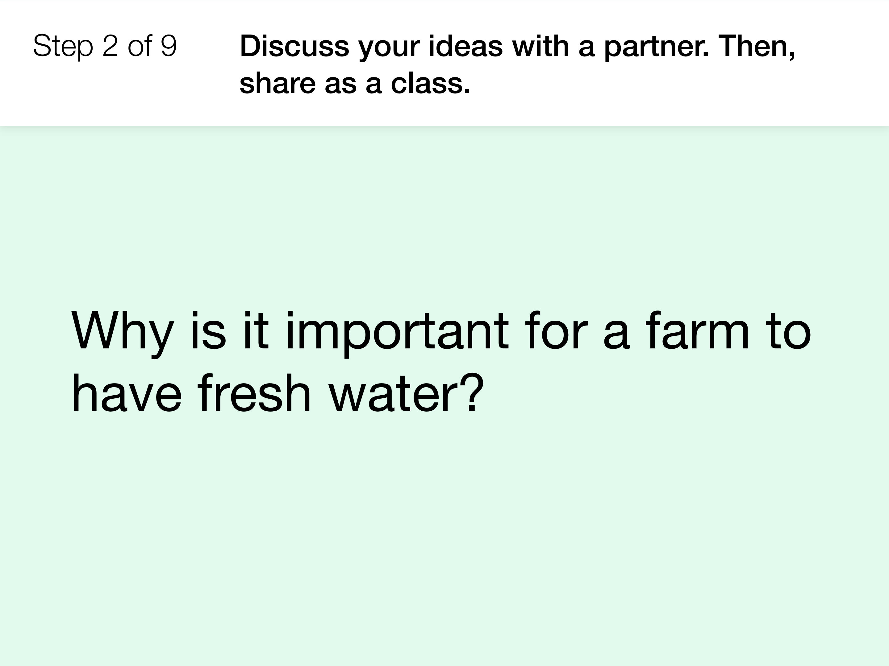
Task: Tap the number '9' in step counter
Action: [169, 46]
